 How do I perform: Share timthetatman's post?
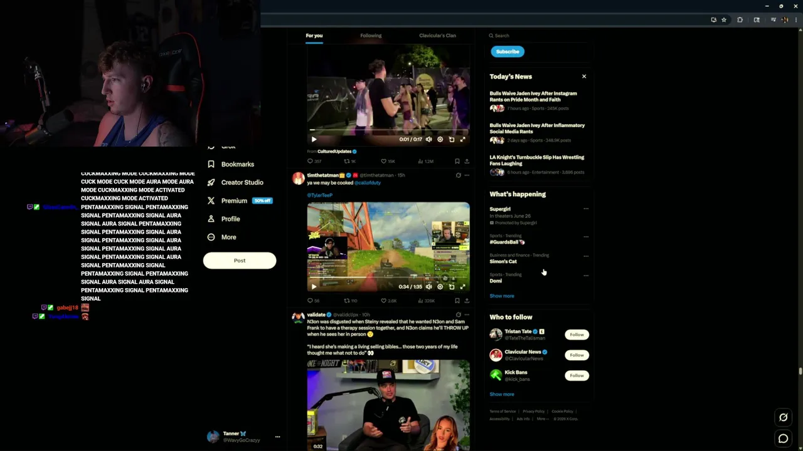[x=466, y=301]
